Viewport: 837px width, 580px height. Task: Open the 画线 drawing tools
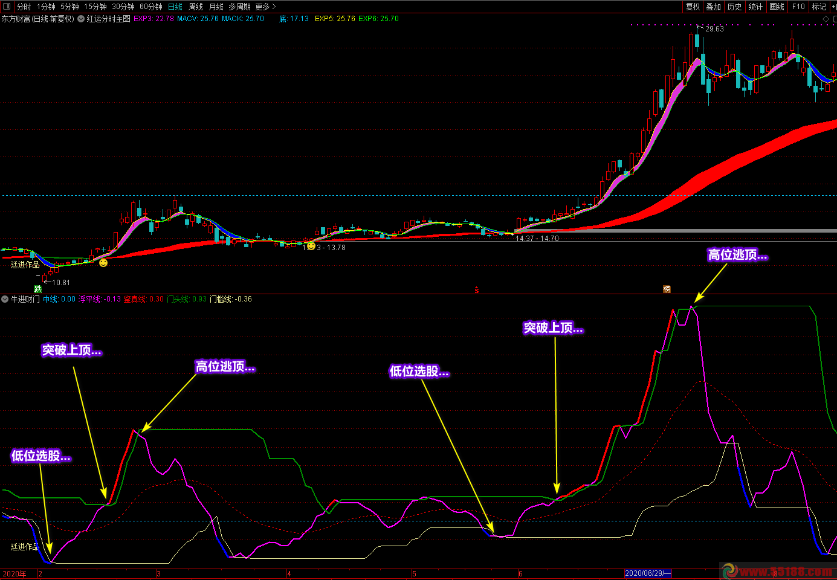click(x=777, y=7)
